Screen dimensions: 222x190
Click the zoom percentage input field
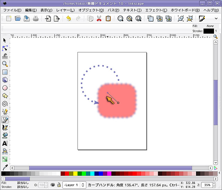[207, 185]
